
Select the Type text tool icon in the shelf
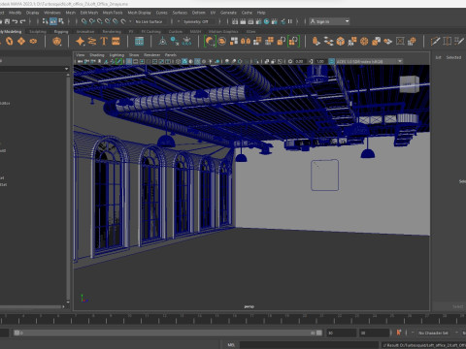click(x=104, y=42)
